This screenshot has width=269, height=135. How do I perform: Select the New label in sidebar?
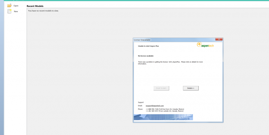click(16, 11)
